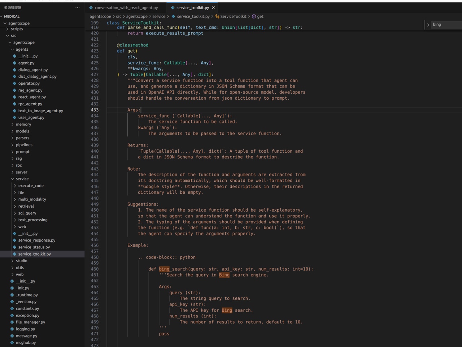Click the ServiceToolkit breadcrumb segment

click(233, 17)
